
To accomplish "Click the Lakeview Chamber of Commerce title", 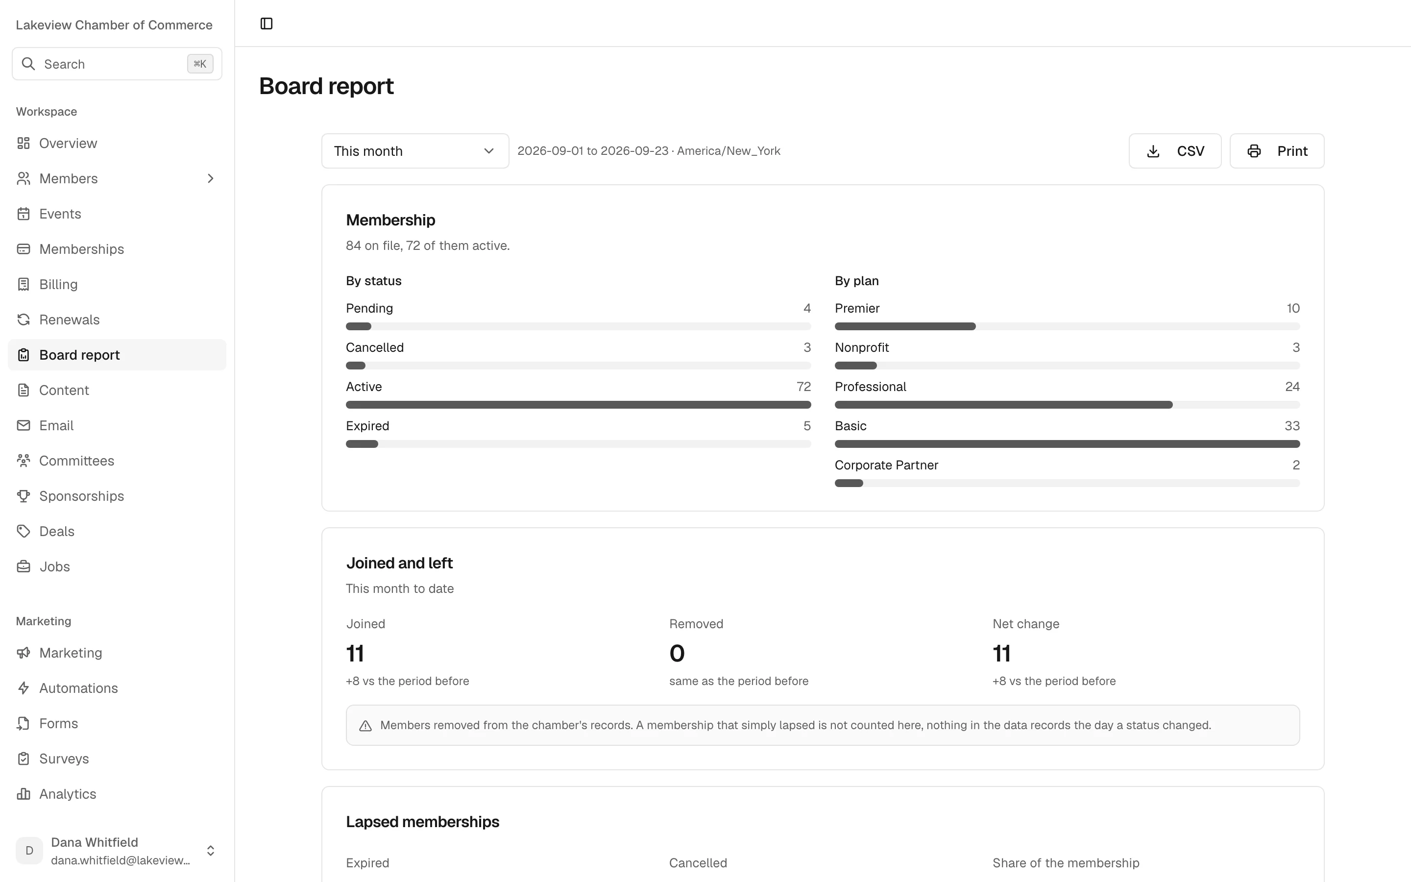I will pyautogui.click(x=114, y=25).
